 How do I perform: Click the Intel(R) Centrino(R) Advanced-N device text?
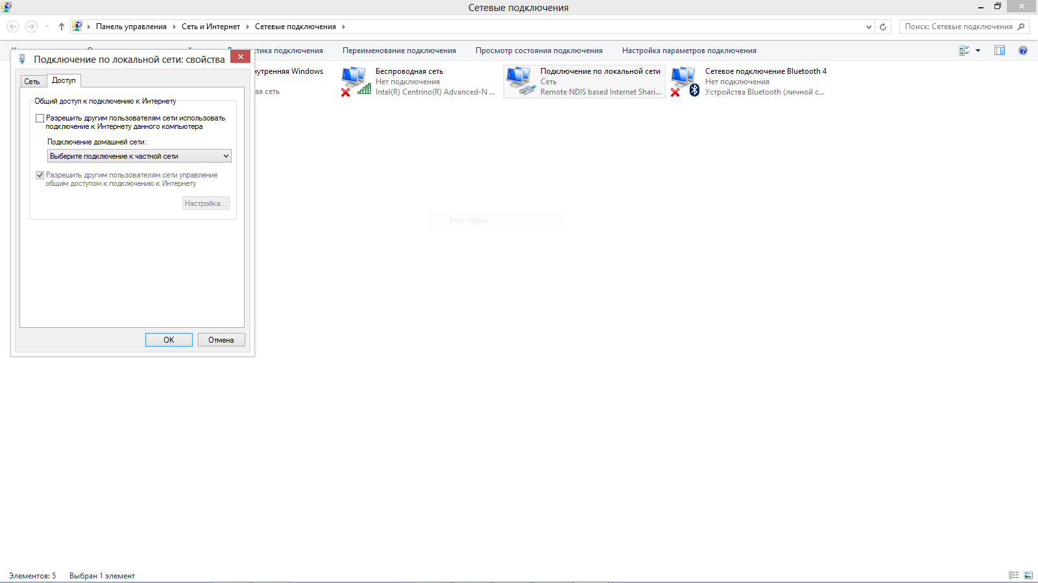435,92
